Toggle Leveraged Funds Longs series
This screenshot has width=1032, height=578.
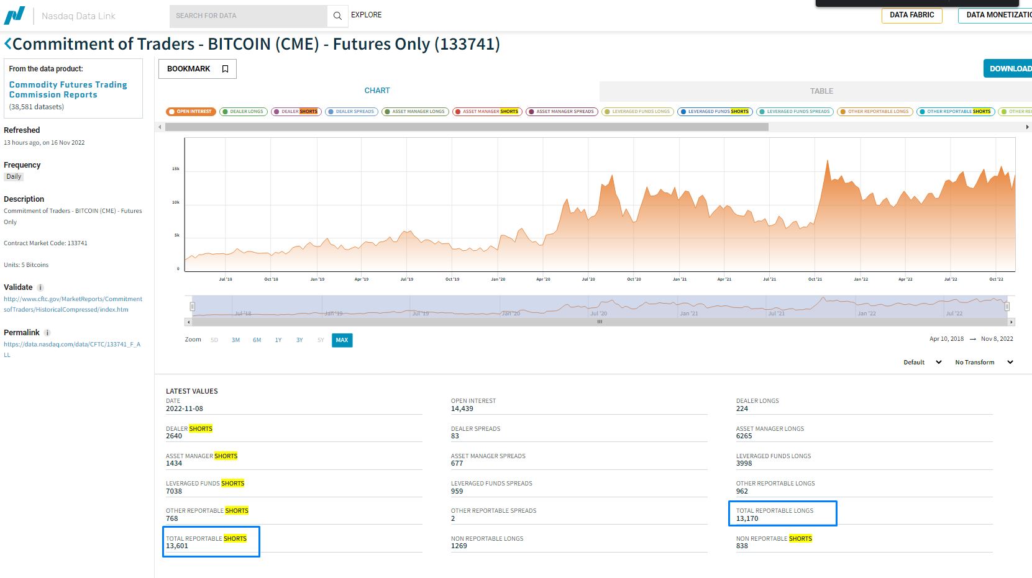637,112
